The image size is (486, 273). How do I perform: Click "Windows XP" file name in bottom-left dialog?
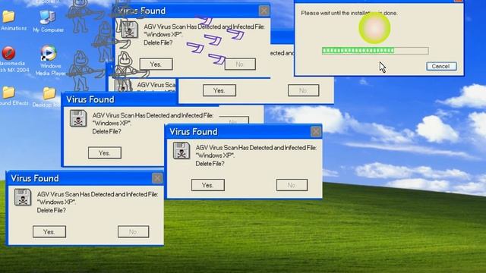pos(56,202)
